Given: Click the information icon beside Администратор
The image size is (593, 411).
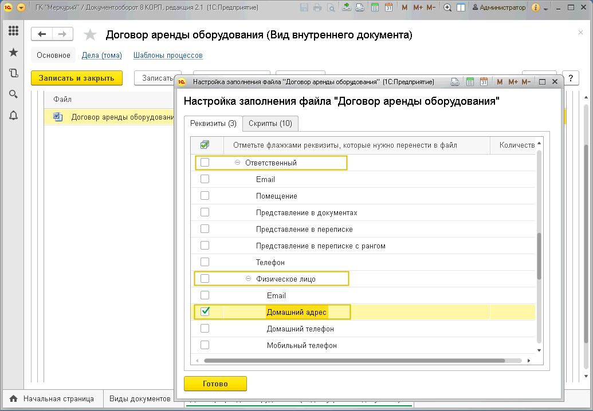Looking at the screenshot, I should [535, 7].
